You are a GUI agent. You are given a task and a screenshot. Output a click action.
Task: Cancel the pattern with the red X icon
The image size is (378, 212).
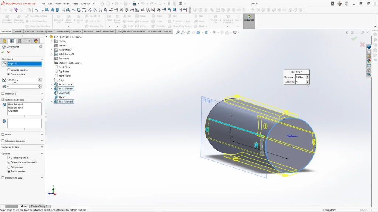8,52
